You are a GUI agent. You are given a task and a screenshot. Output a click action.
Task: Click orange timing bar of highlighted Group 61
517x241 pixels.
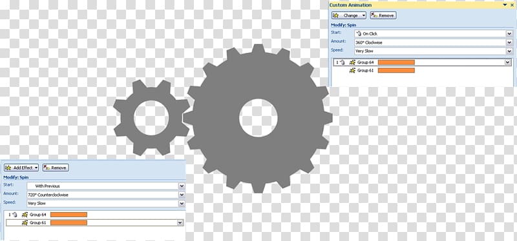pos(69,223)
